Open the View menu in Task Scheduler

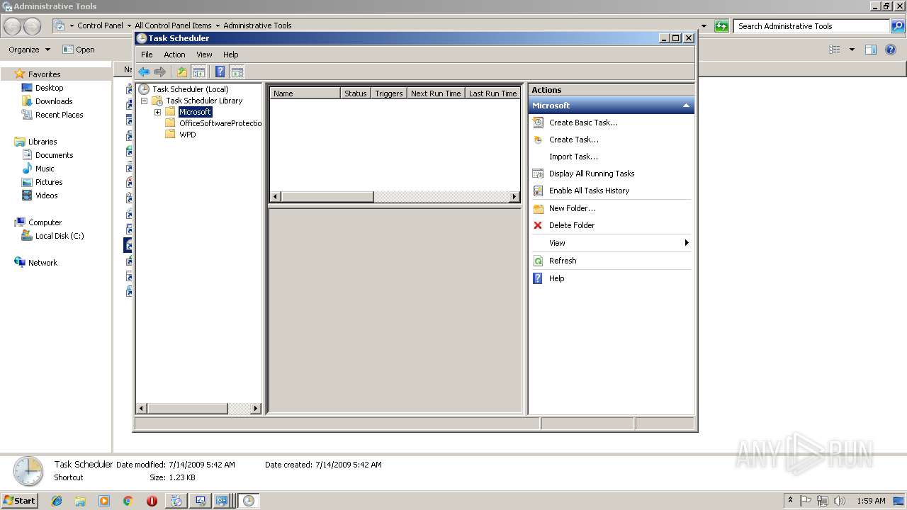tap(204, 55)
